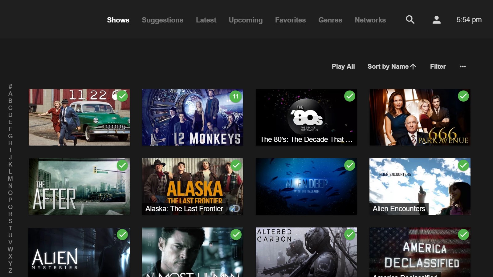Image resolution: width=493 pixels, height=277 pixels.
Task: Click the watched checkmark on 11.22.63
Action: click(x=122, y=96)
